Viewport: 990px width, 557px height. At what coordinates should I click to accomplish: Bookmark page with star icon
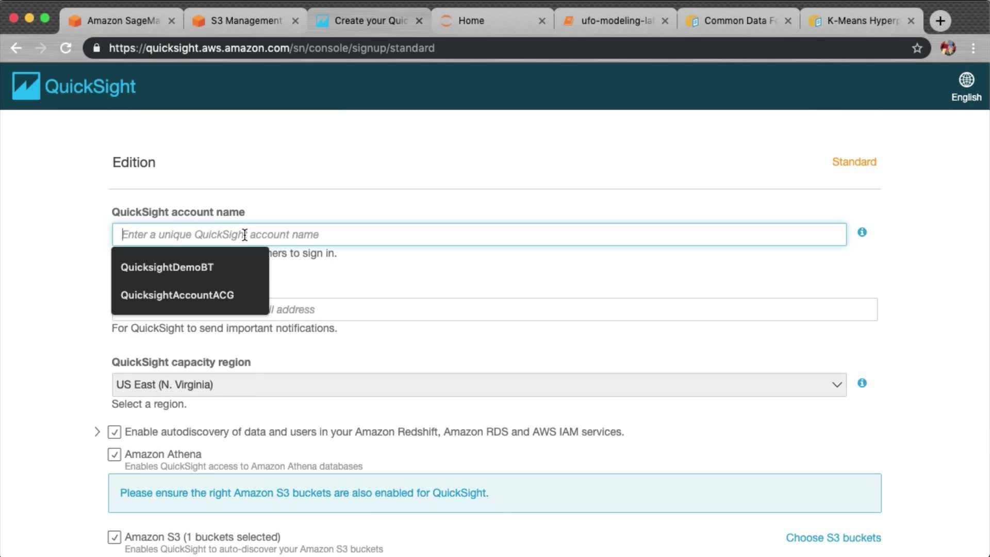click(x=917, y=48)
